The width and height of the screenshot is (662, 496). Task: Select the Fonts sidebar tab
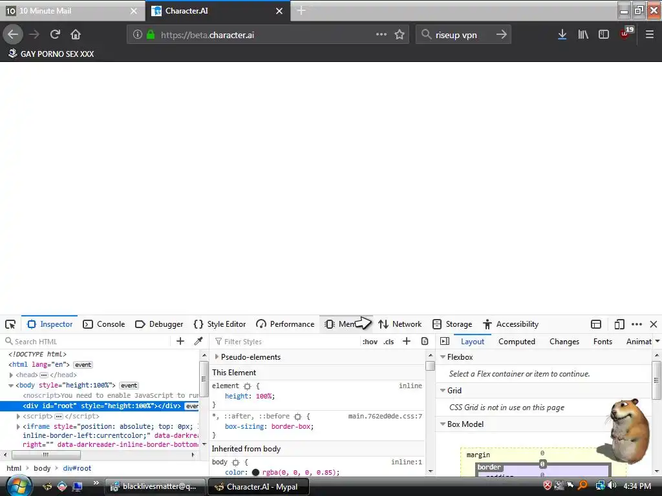(x=603, y=341)
